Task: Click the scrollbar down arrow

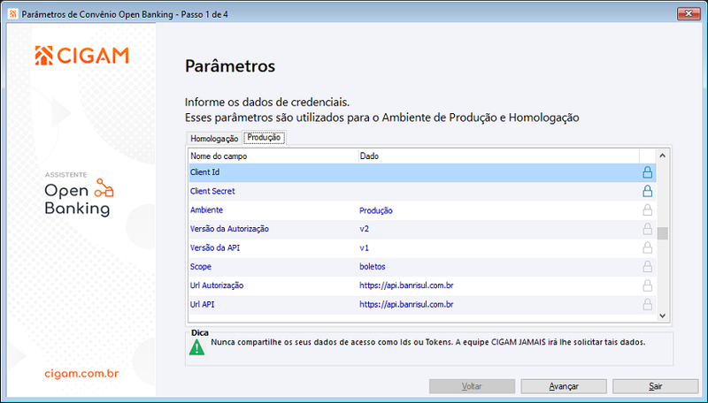Action: point(662,316)
